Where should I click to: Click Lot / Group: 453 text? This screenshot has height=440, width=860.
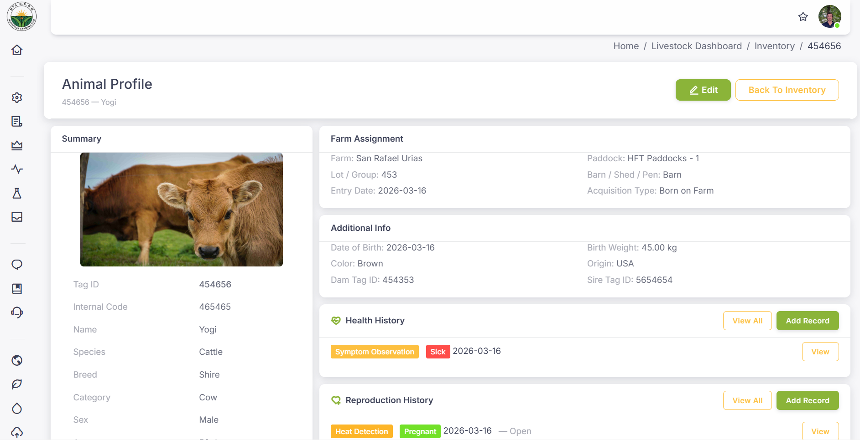(x=364, y=175)
